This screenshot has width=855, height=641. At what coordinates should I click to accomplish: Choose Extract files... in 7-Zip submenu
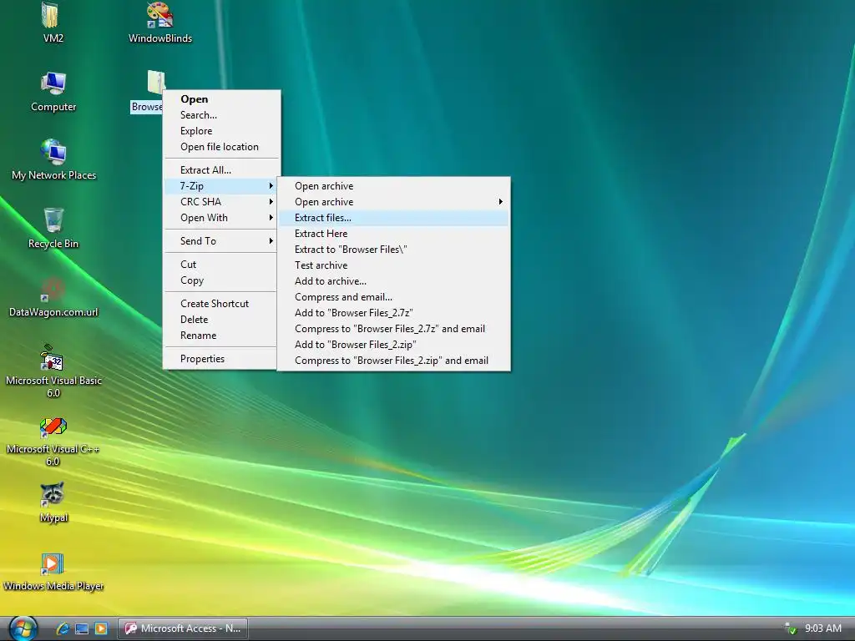point(394,218)
